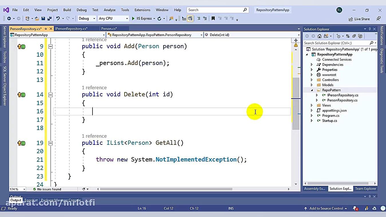
Task: Click the Switch Views icon in Solution Explorer
Action: click(x=326, y=36)
